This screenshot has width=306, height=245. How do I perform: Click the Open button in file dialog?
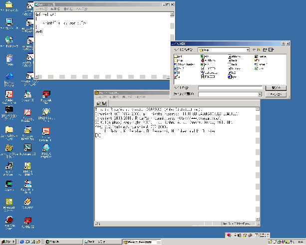tap(276, 88)
